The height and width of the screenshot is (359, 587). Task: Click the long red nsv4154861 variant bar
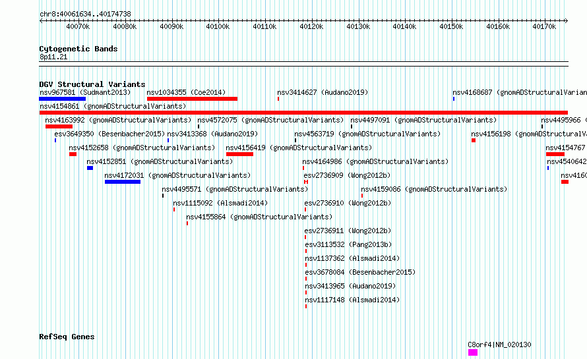coord(303,113)
